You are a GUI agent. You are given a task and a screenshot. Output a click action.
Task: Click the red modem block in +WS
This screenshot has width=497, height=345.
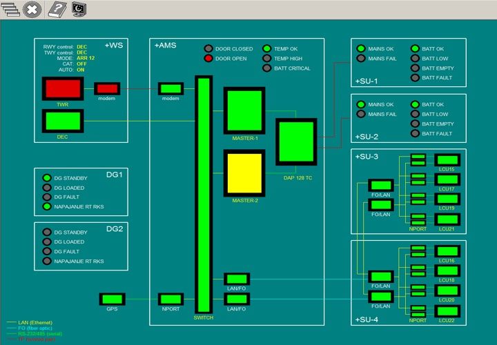[x=107, y=88]
